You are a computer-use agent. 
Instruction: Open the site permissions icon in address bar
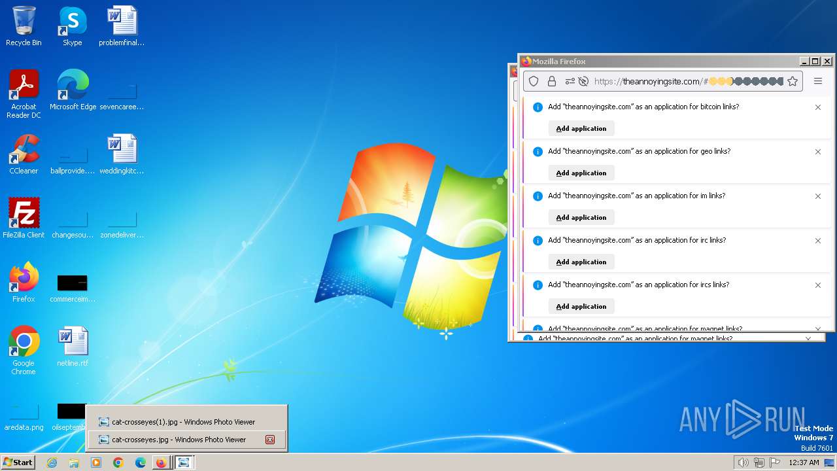pos(570,81)
